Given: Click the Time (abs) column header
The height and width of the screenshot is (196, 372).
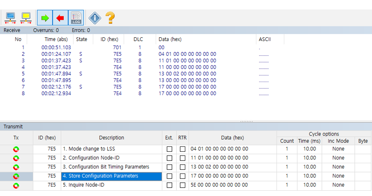Looking at the screenshot, I should click(x=56, y=39).
